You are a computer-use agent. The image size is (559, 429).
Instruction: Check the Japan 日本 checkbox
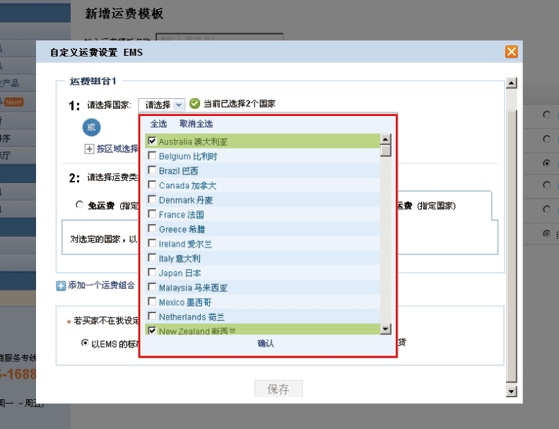(x=152, y=272)
